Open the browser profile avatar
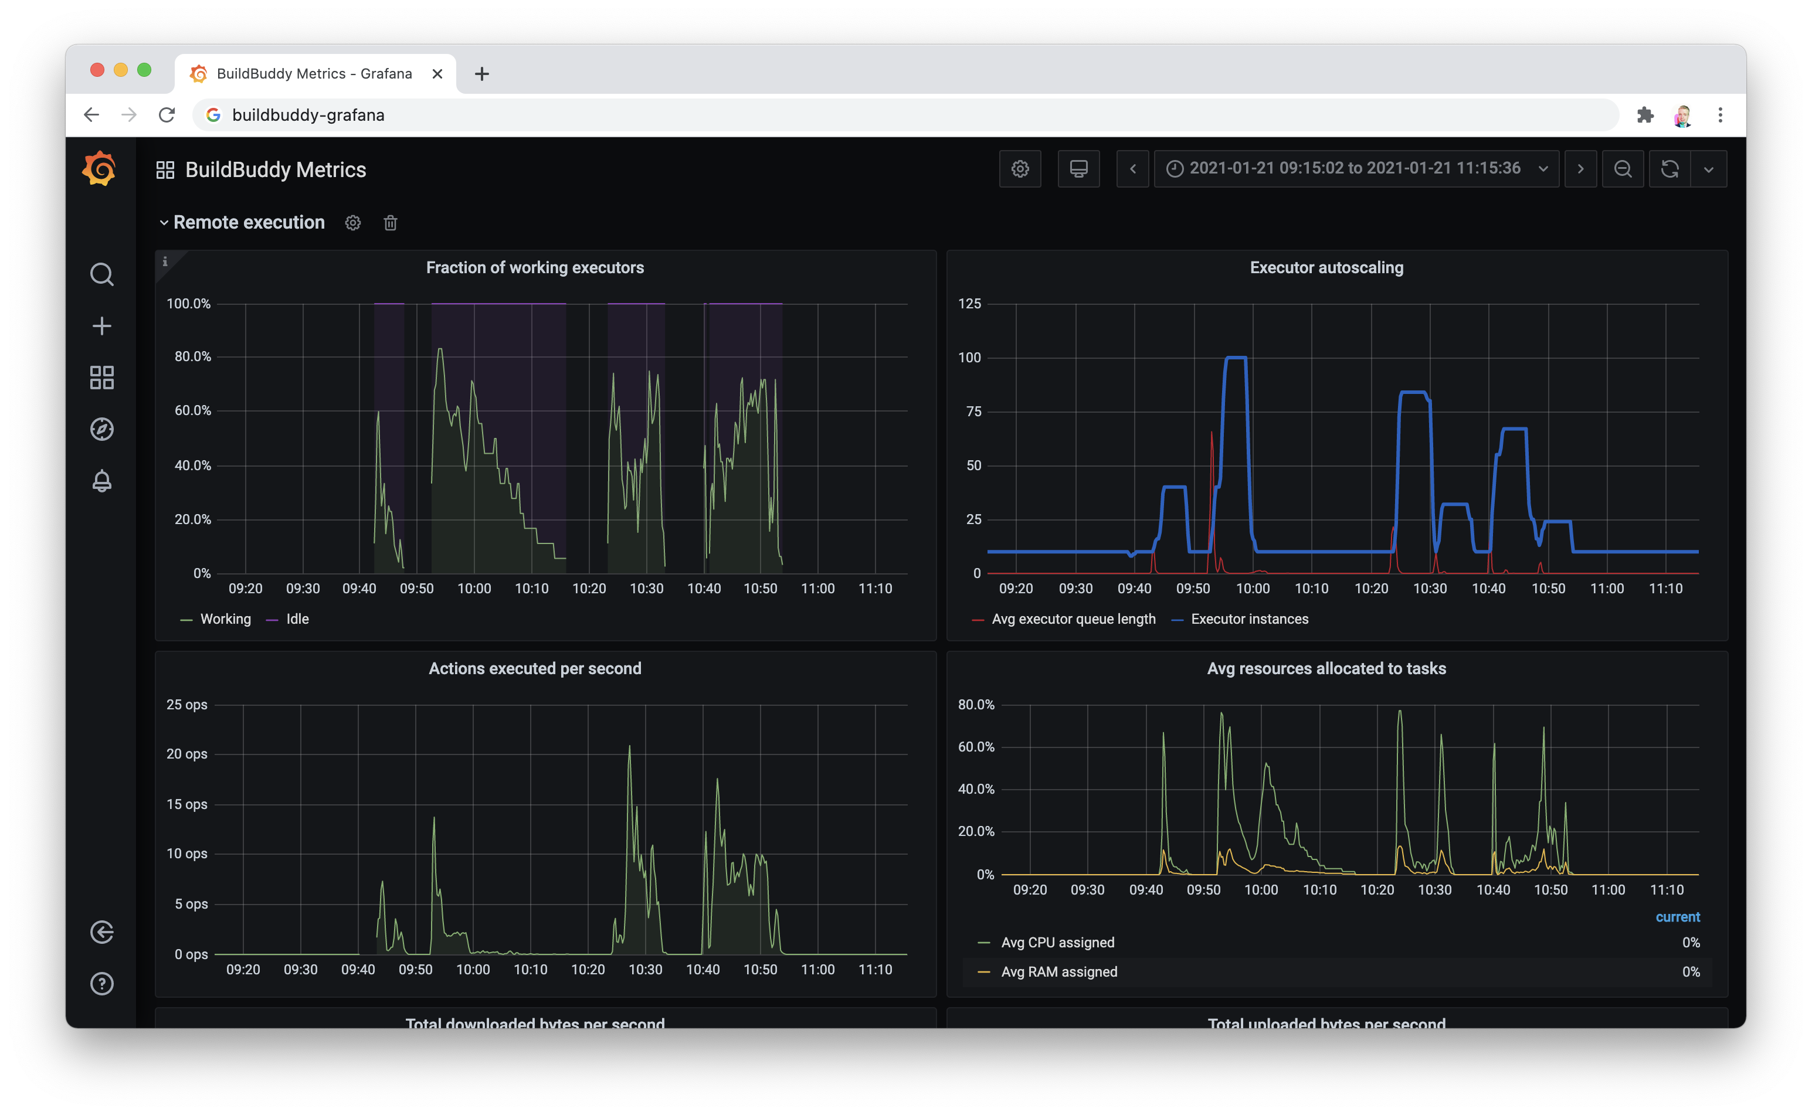1812x1115 pixels. coord(1683,115)
